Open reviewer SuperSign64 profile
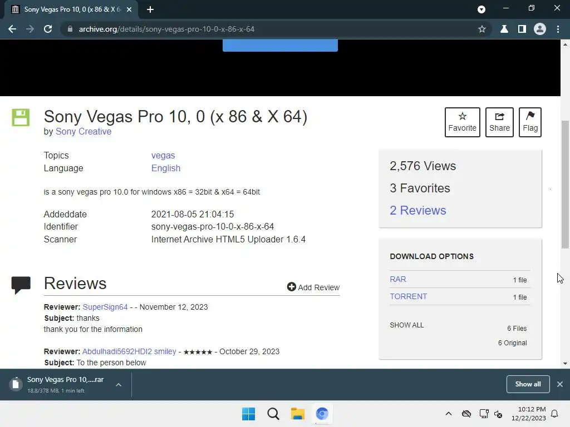Viewport: 570px width, 427px height. tap(105, 307)
